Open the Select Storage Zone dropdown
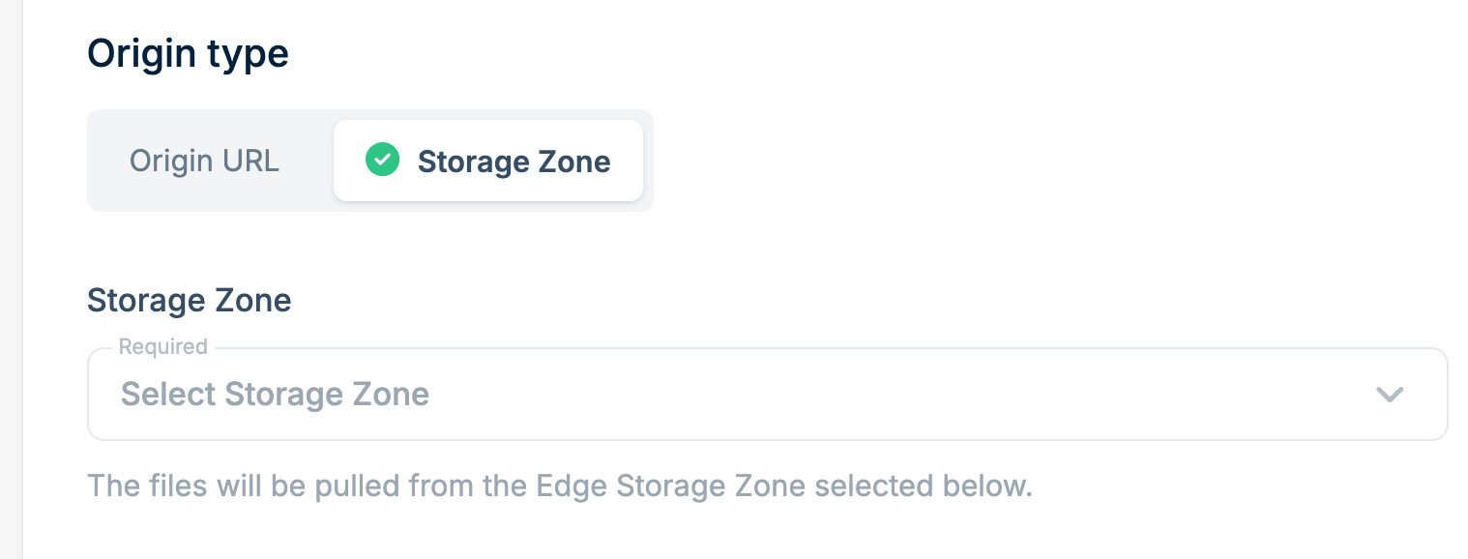Image resolution: width=1468 pixels, height=559 pixels. point(766,394)
